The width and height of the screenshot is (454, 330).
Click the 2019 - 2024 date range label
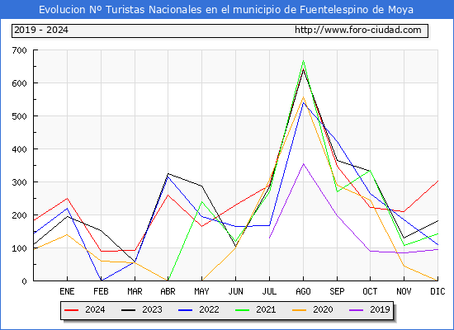41,30
